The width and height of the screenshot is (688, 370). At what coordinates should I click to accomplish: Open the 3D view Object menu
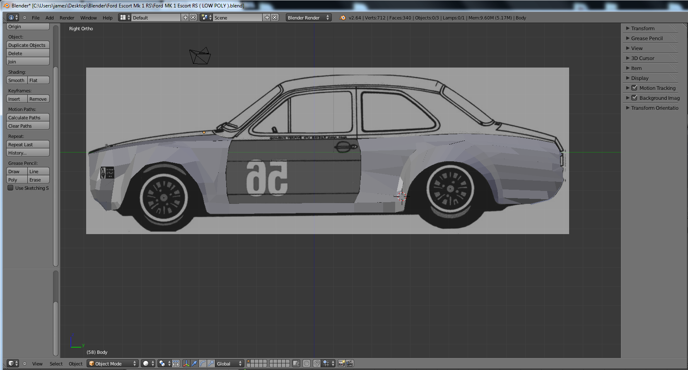click(x=75, y=363)
